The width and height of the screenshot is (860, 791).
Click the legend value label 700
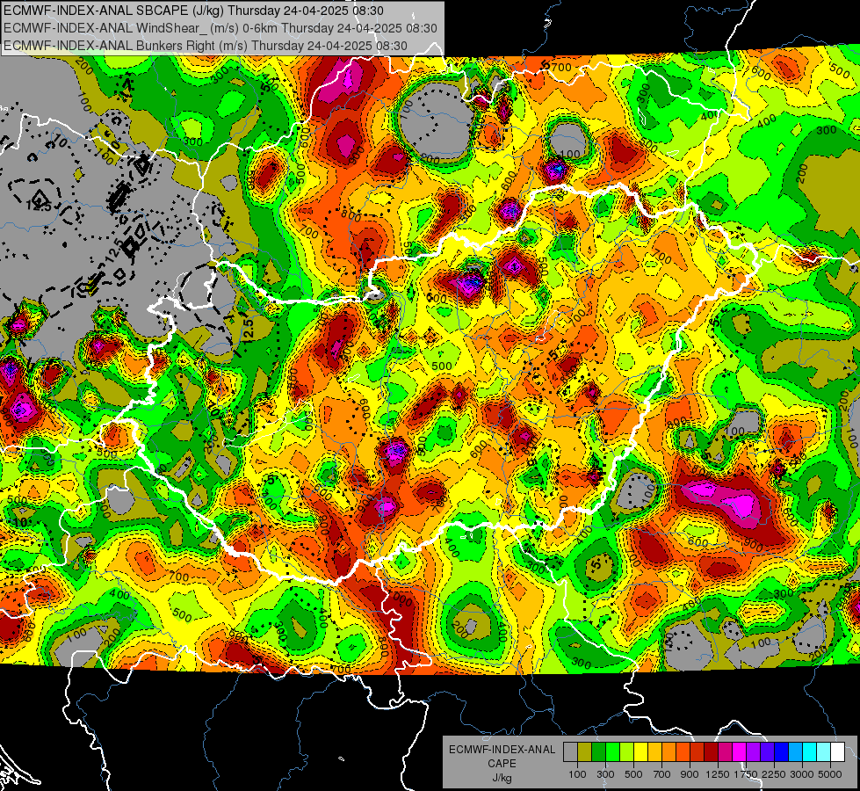point(662,774)
